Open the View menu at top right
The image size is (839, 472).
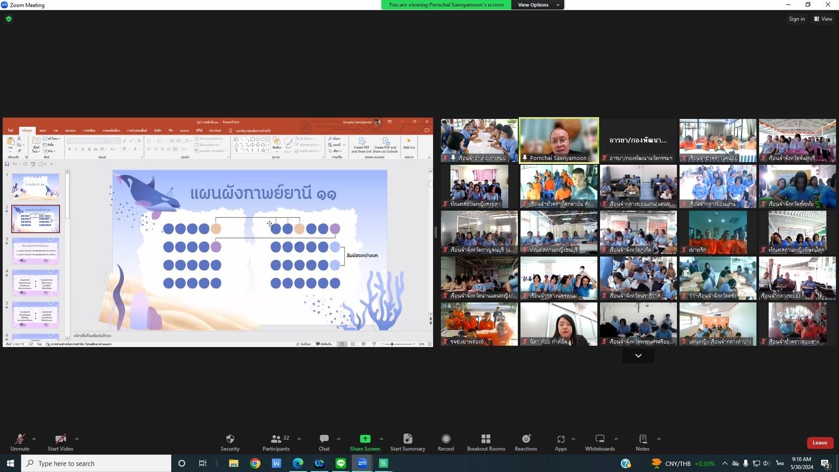pos(823,19)
